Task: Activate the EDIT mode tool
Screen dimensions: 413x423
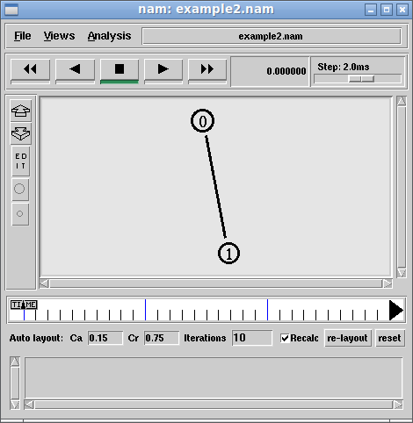Action: pyautogui.click(x=20, y=161)
